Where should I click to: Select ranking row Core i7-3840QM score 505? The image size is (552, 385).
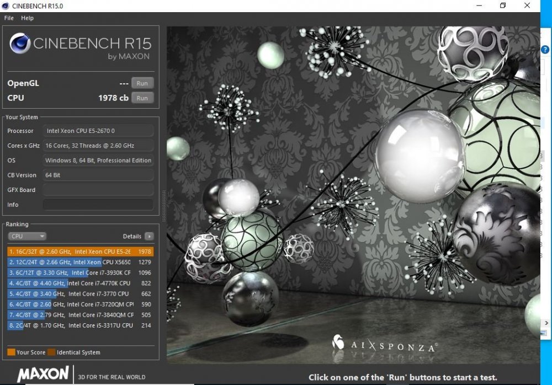80,315
